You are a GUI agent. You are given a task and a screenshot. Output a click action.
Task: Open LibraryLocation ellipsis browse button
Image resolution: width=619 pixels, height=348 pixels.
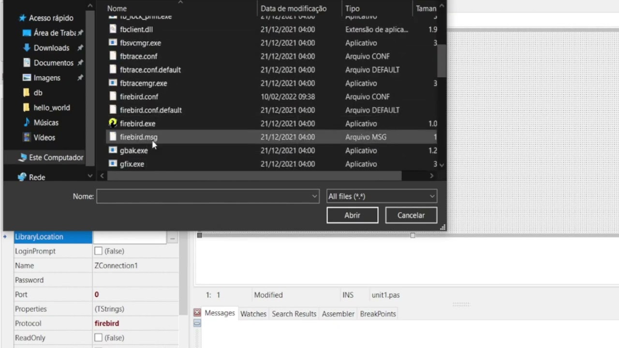click(x=172, y=237)
